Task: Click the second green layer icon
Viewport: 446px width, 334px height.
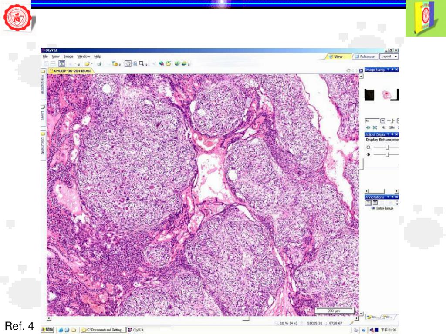Action: click(184, 63)
